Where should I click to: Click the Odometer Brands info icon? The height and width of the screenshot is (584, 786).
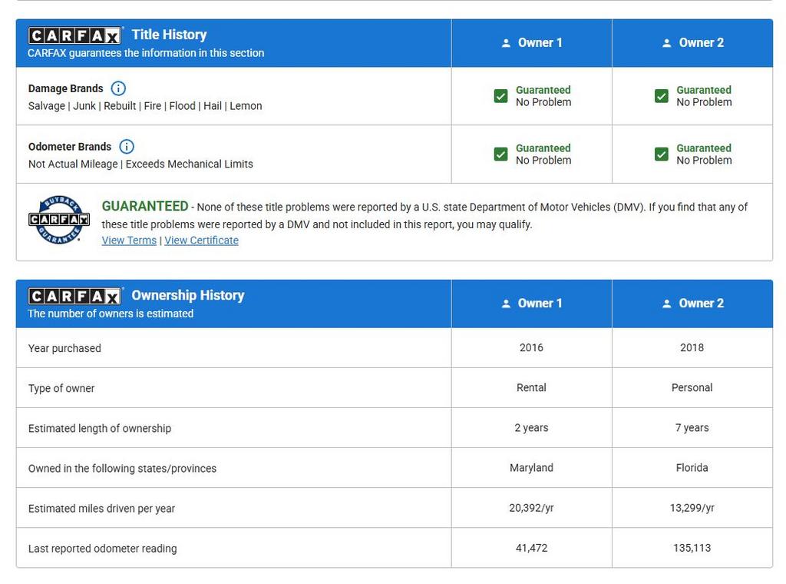click(x=127, y=147)
